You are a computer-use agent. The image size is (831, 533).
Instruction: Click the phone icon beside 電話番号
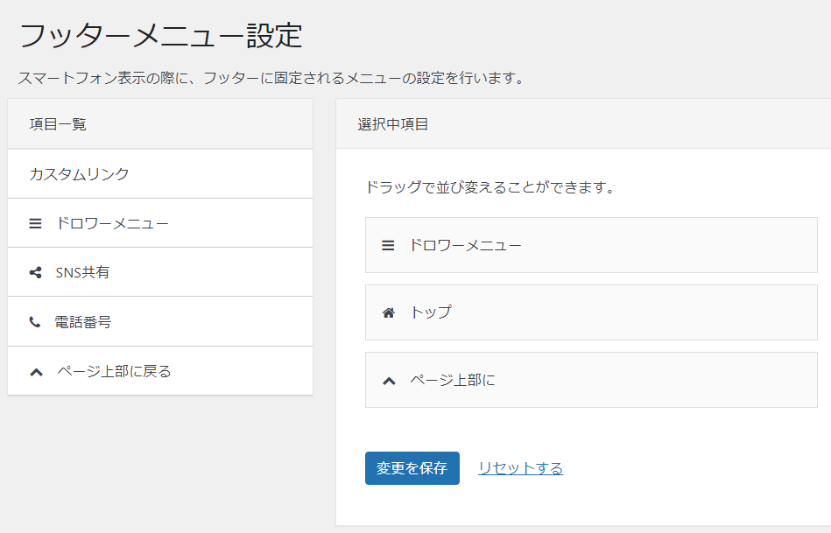coord(35,322)
